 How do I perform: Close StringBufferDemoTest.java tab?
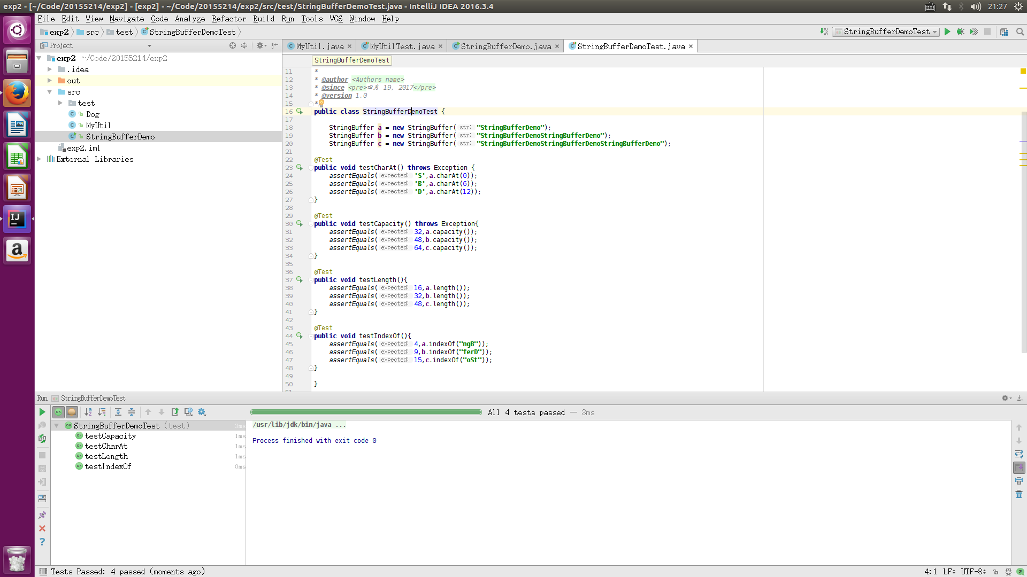[x=691, y=46]
